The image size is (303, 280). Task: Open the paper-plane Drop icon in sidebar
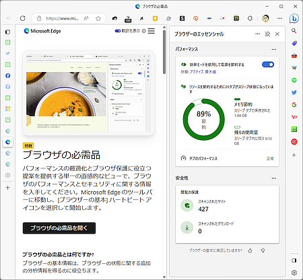click(294, 68)
